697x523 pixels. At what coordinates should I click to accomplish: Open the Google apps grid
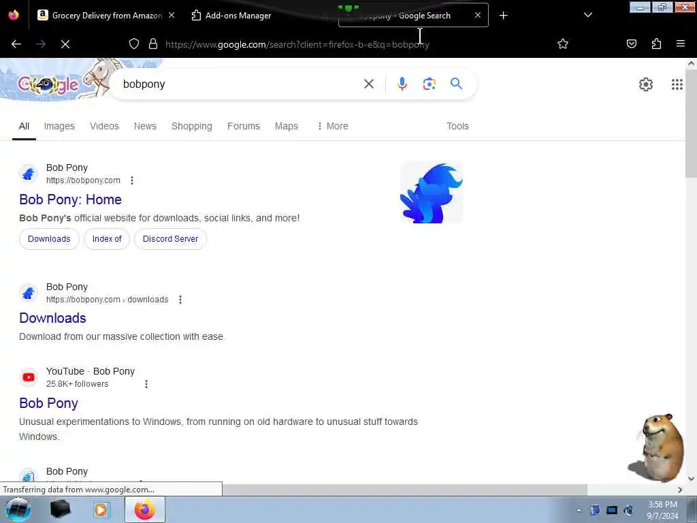click(x=677, y=84)
